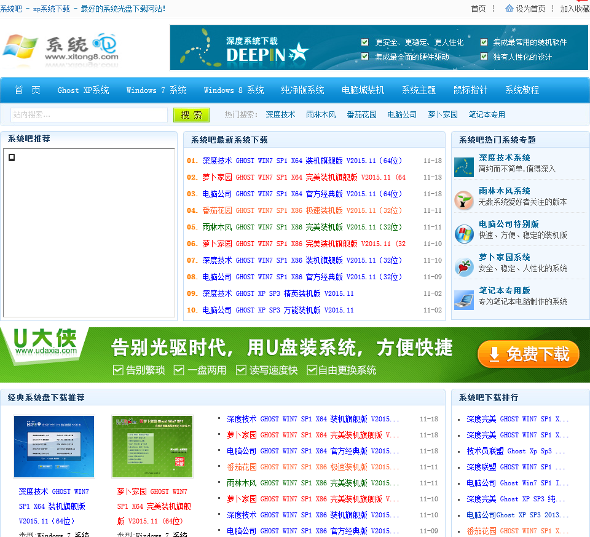Open the 系统主题 nav item
Viewport: 590px width, 537px height.
(x=419, y=90)
